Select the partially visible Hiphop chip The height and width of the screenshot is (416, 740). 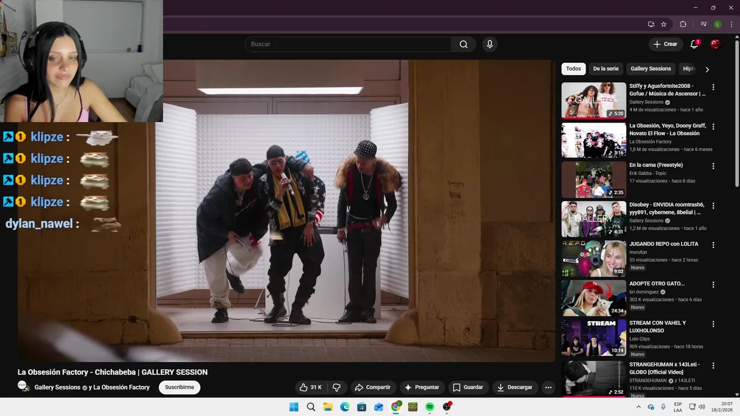pos(688,69)
